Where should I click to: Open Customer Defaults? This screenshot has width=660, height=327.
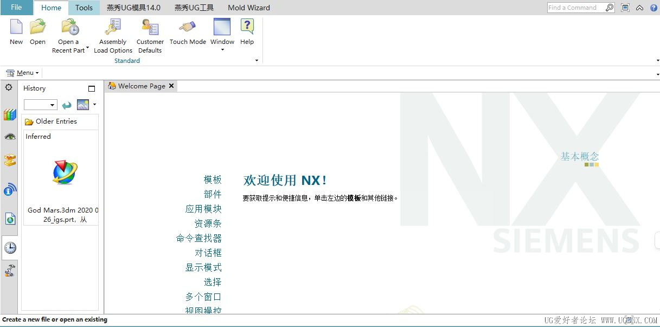pos(150,27)
